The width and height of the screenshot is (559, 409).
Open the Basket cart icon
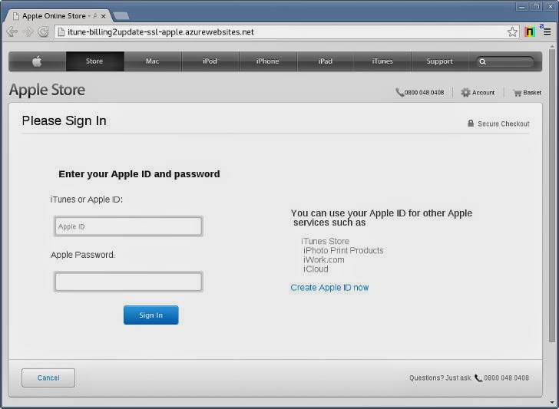click(517, 93)
